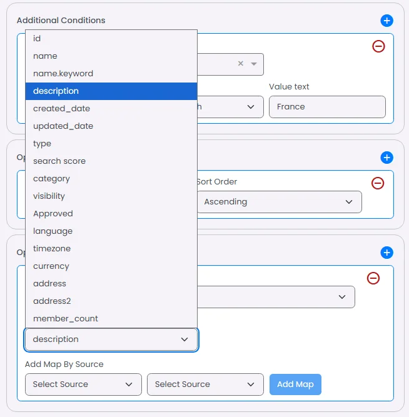
Task: Click the Add Map By Source label
Action: click(x=64, y=364)
